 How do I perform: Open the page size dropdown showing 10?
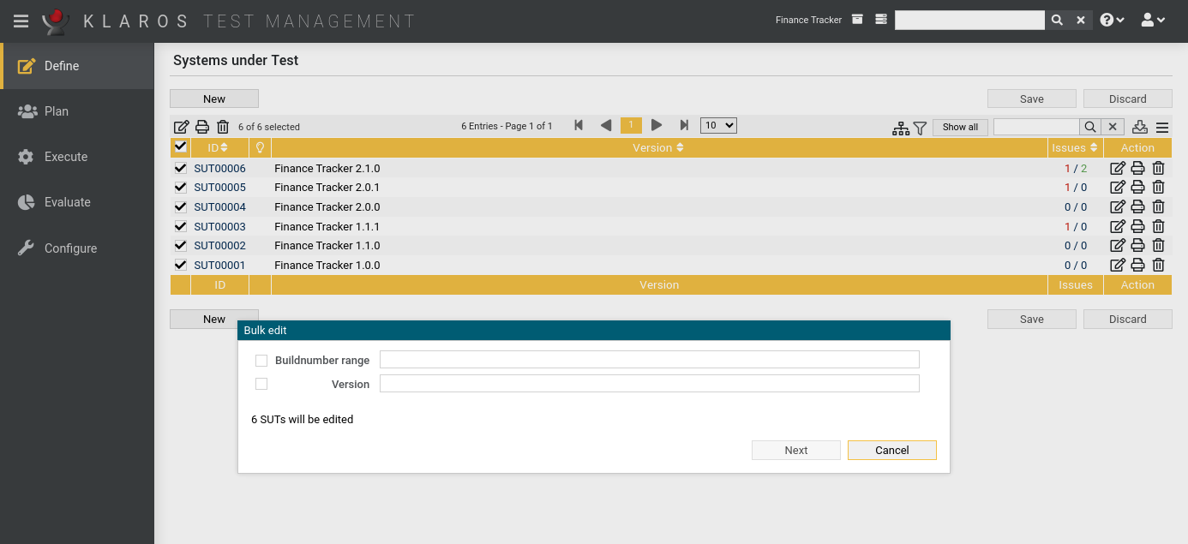[718, 126]
